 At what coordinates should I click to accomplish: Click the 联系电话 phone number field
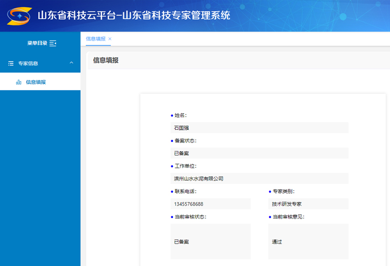tap(211, 204)
